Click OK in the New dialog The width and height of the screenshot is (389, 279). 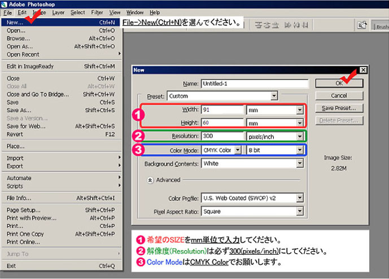(339, 83)
